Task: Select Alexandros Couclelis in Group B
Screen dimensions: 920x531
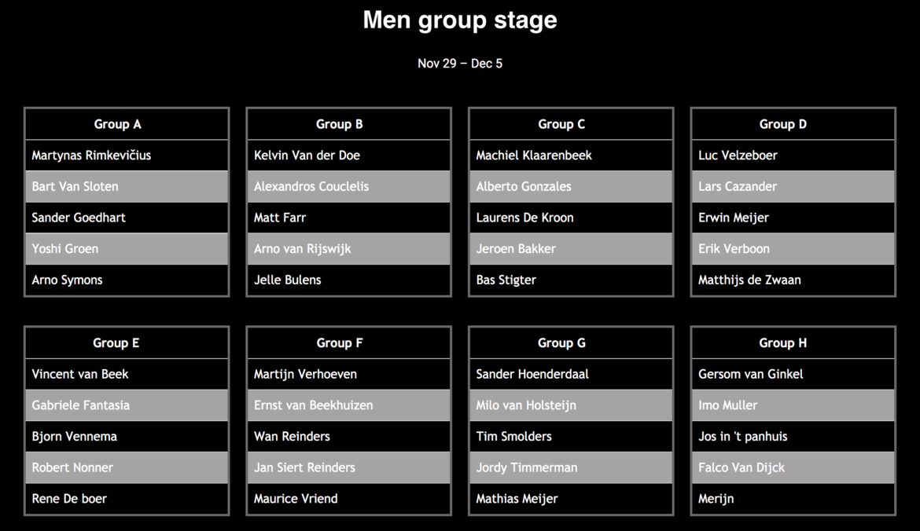Action: pyautogui.click(x=311, y=186)
